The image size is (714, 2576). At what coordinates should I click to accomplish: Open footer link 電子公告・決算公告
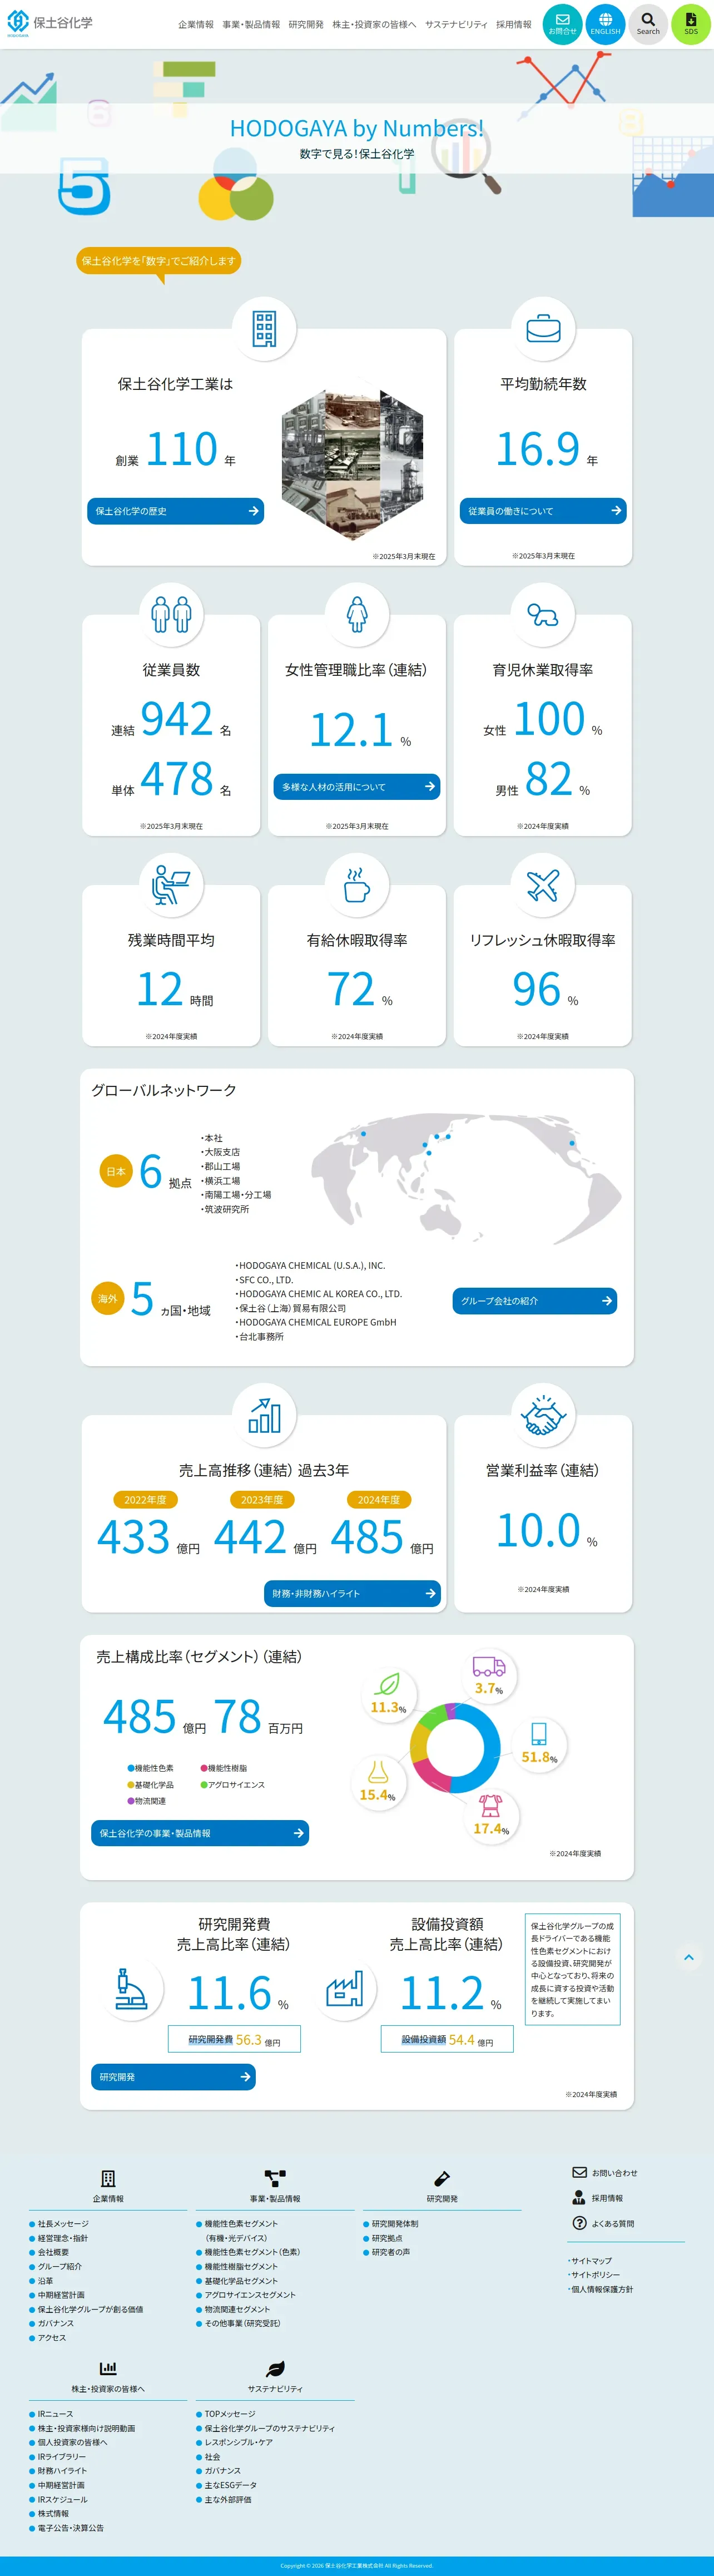pos(70,2528)
